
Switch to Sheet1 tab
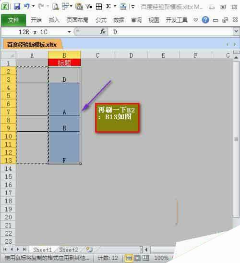pyautogui.click(x=42, y=250)
